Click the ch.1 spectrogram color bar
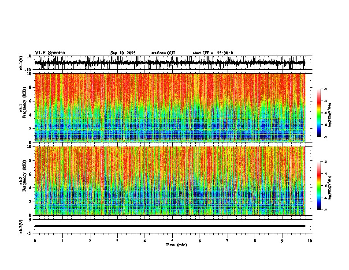Screen dimensions: 349x270 [319, 113]
